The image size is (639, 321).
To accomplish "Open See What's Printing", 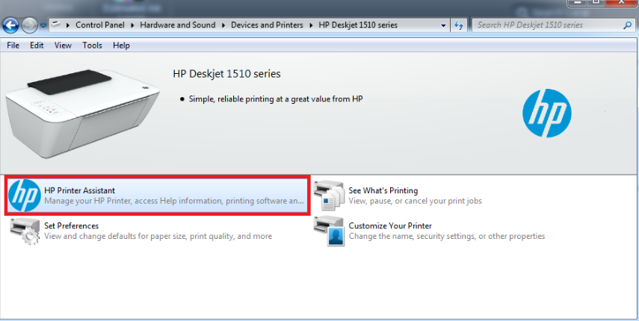I will (x=383, y=190).
